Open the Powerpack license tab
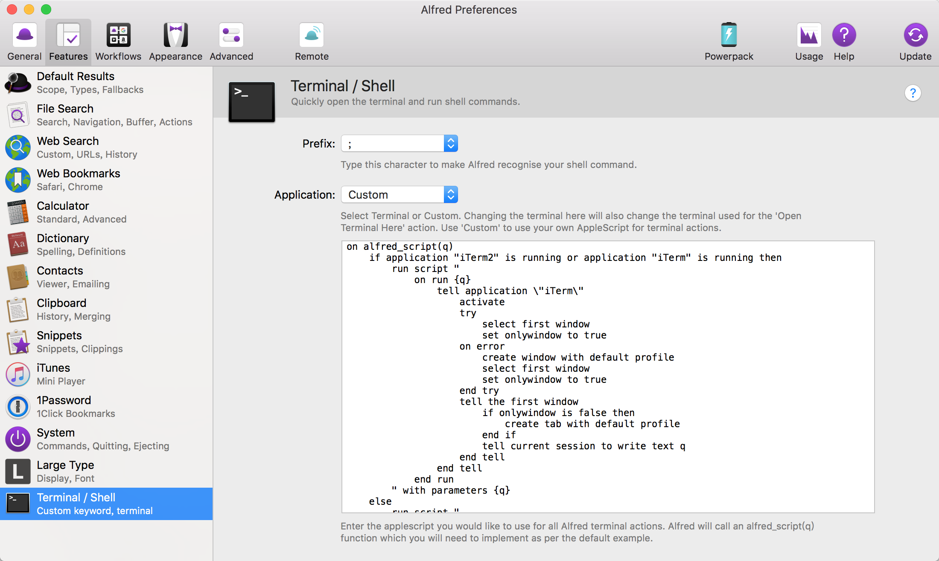The image size is (939, 561). (x=729, y=42)
